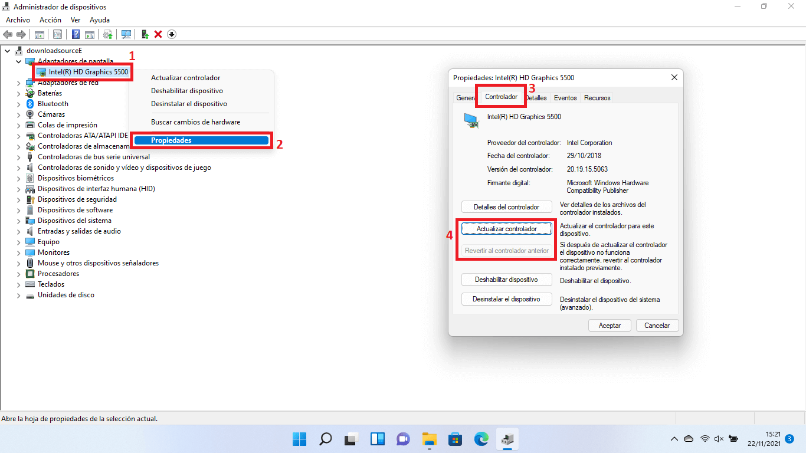Scan for hardware changes monitor icon
This screenshot has width=806, height=453.
tap(126, 34)
